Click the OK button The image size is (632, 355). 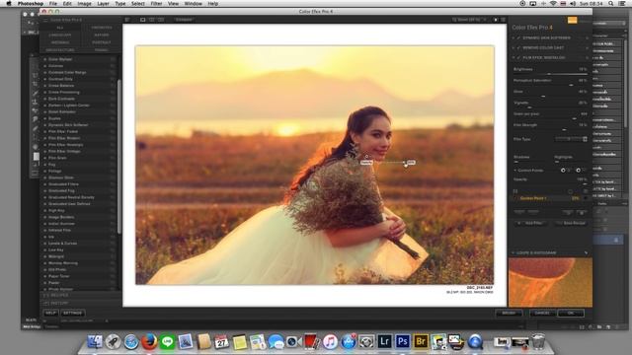click(x=571, y=313)
